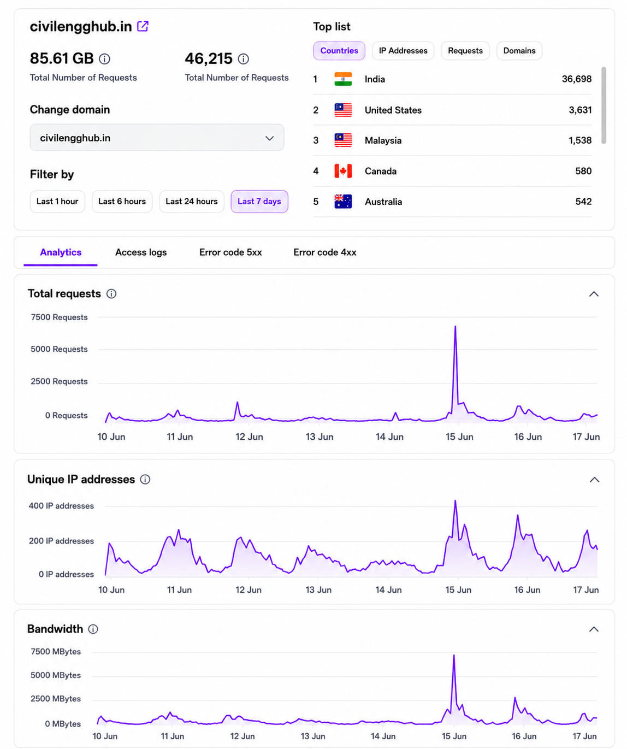
Task: Open the civilengghub.in domain dropdown
Action: 157,138
